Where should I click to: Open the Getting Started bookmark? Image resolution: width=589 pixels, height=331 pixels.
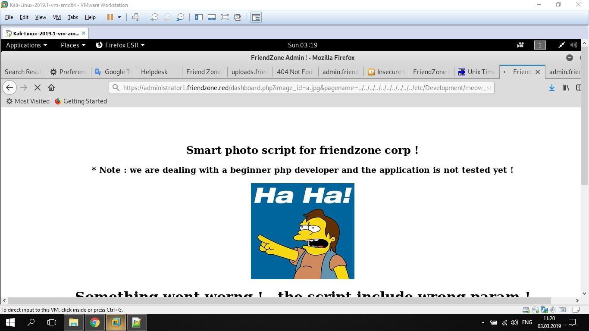81,101
